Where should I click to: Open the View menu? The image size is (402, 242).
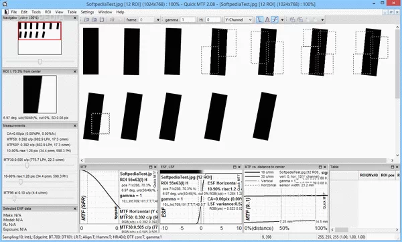pos(59,12)
